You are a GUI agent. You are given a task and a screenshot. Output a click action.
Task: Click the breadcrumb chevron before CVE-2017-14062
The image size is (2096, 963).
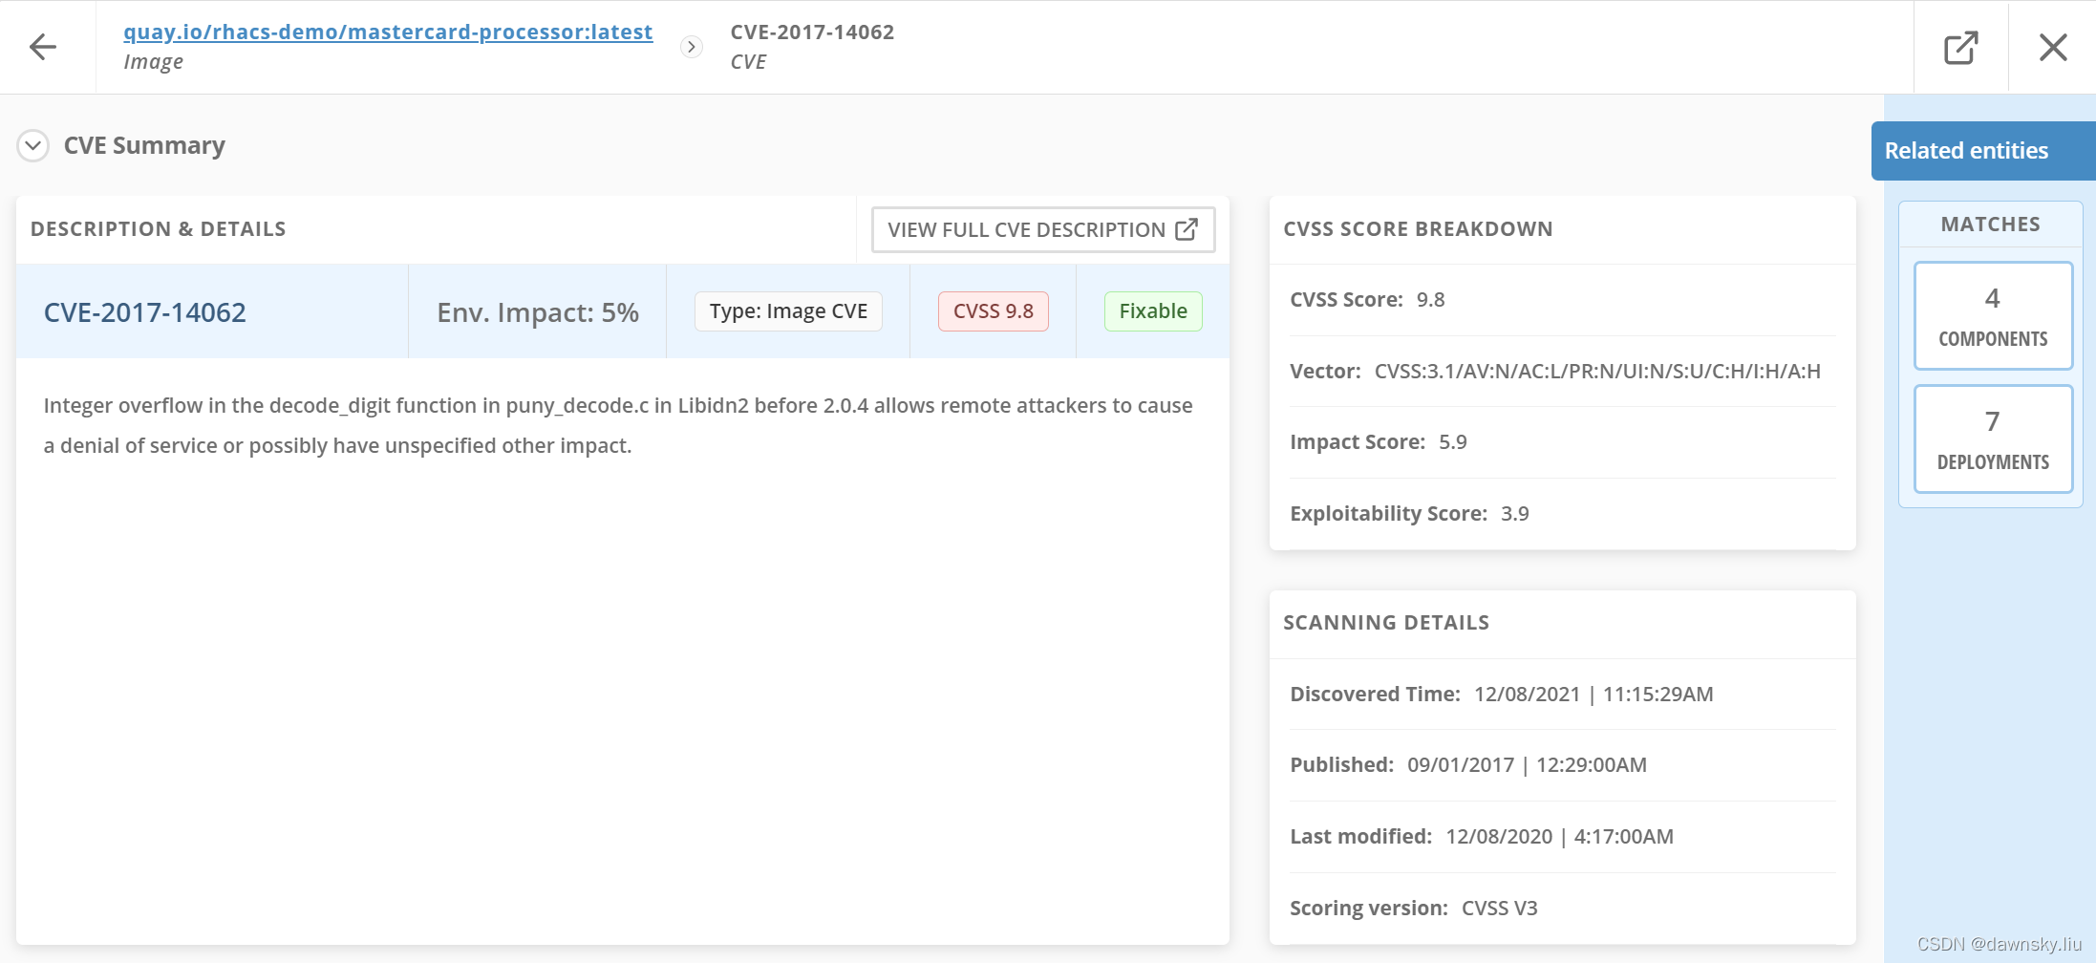pos(692,47)
